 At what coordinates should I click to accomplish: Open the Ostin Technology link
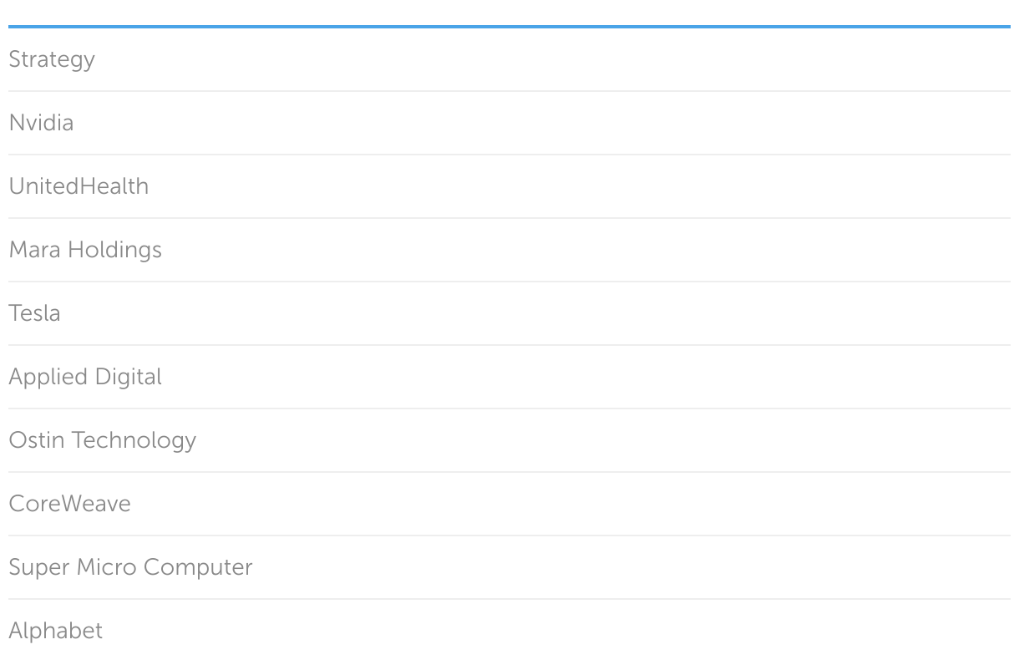click(102, 440)
